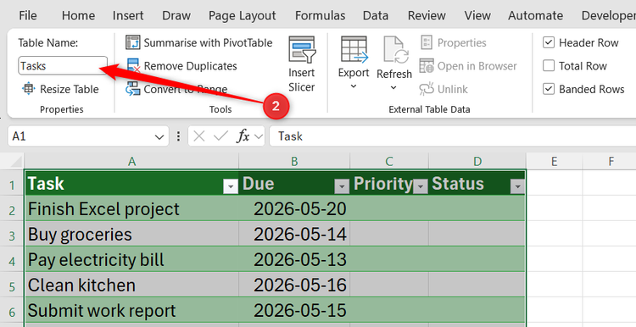Select column B header
The image size is (636, 327).
point(294,162)
